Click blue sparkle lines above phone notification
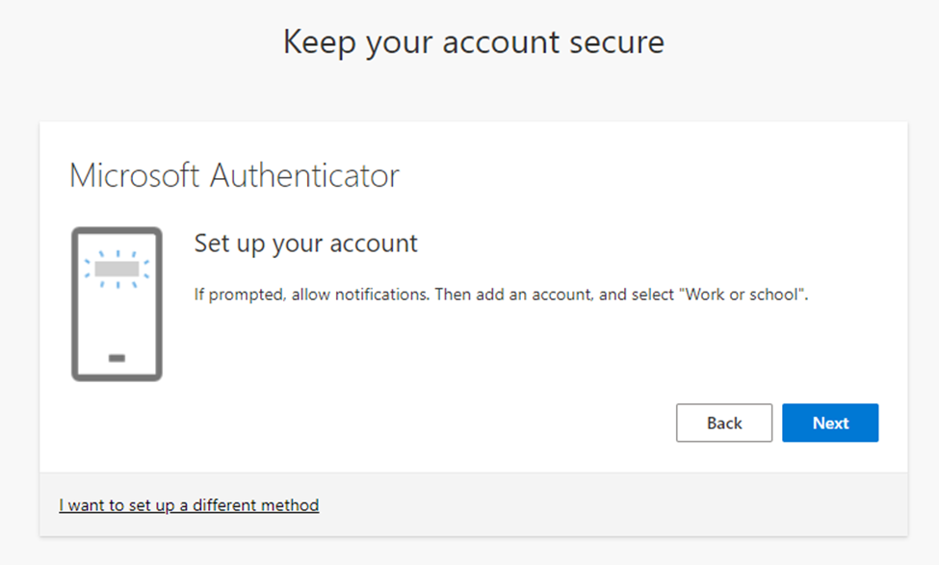 pyautogui.click(x=117, y=254)
